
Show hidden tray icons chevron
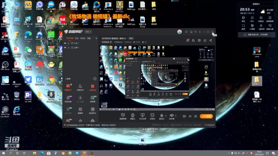coord(229,153)
